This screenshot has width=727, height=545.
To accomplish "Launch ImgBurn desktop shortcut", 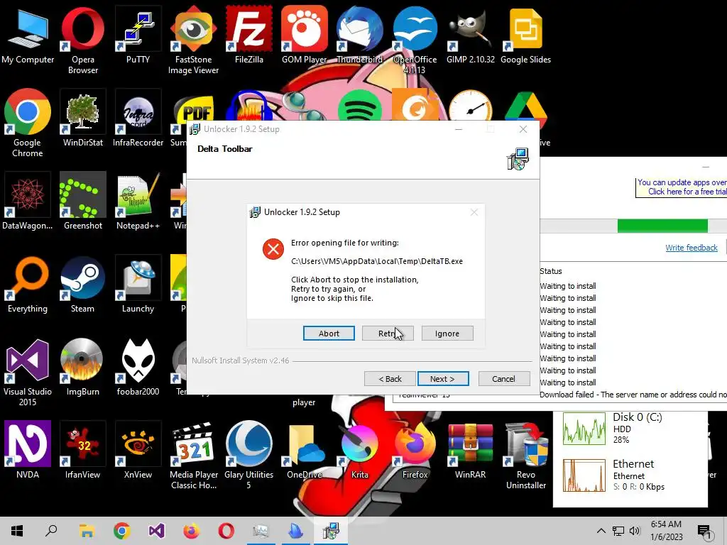I will [x=83, y=367].
